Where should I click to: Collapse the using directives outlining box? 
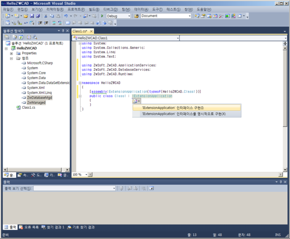pyautogui.click(x=80, y=43)
